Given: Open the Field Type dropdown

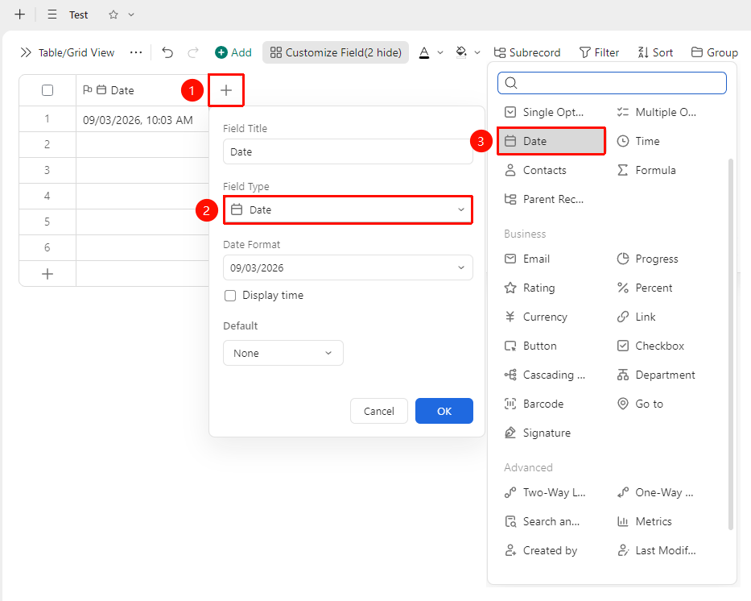Looking at the screenshot, I should (x=349, y=209).
